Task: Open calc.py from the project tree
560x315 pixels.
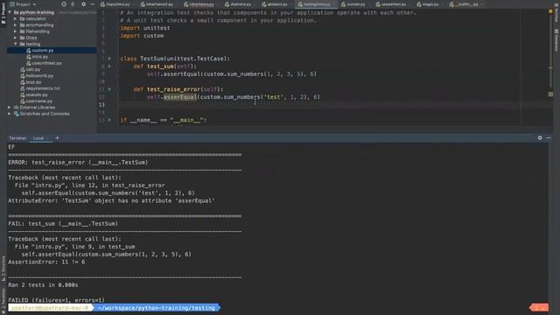Action: [33, 69]
